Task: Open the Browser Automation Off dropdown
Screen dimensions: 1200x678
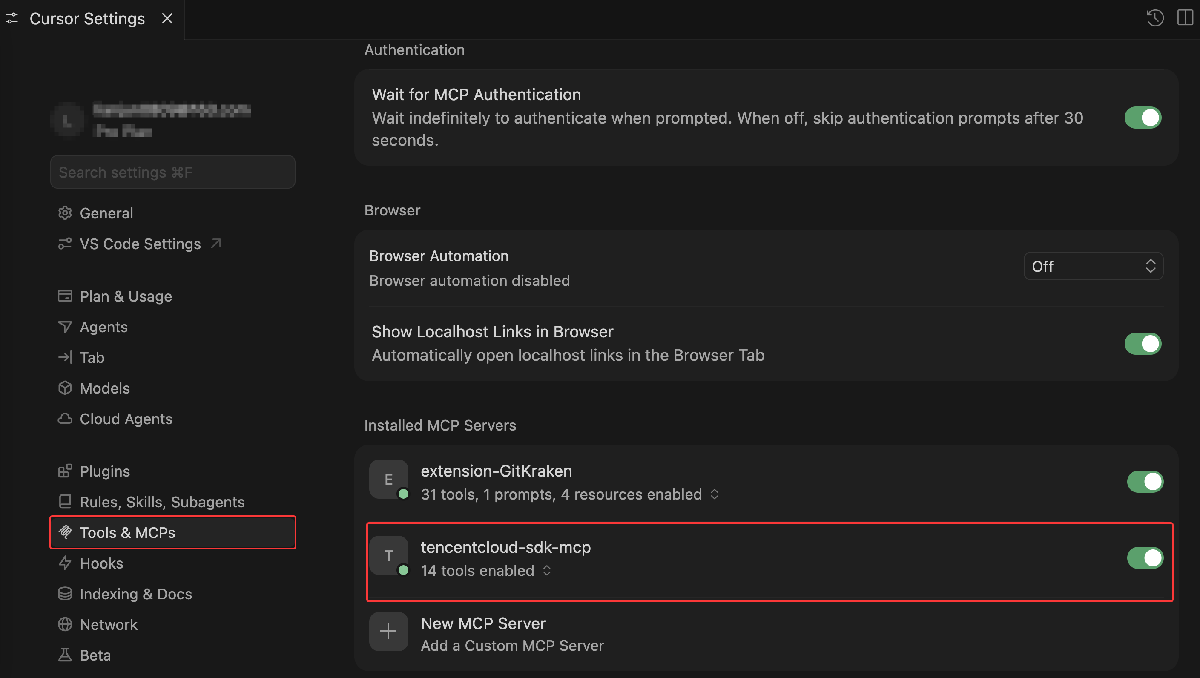Action: [x=1093, y=266]
